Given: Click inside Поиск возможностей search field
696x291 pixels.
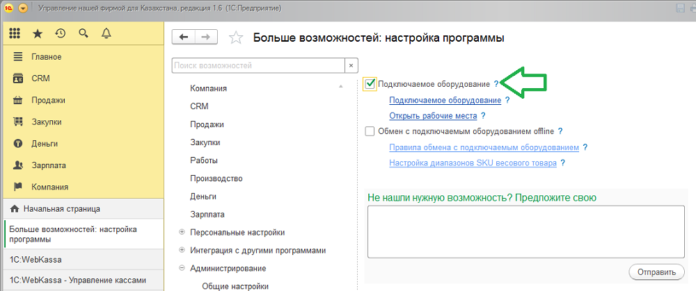Looking at the screenshot, I should [258, 65].
